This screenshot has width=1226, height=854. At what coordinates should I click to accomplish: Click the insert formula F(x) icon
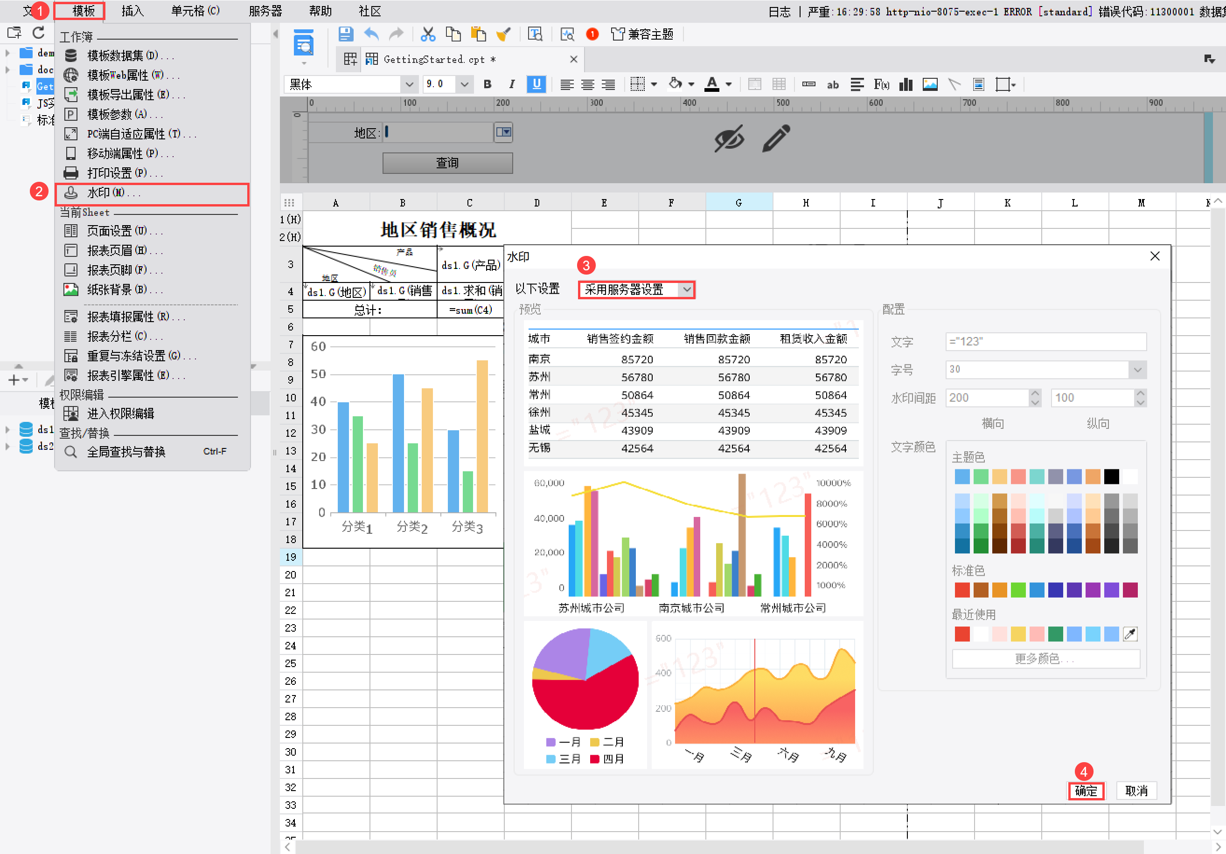[x=881, y=84]
